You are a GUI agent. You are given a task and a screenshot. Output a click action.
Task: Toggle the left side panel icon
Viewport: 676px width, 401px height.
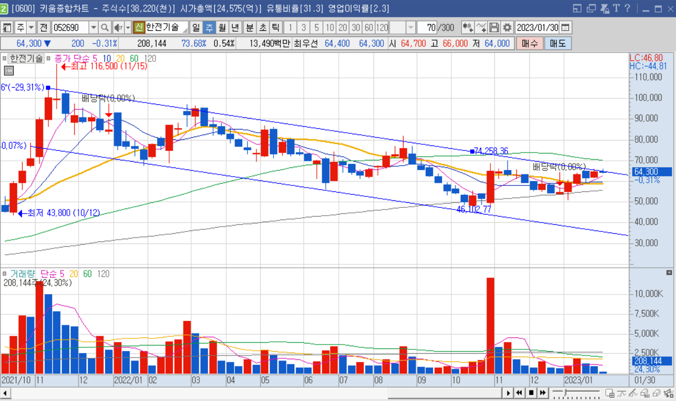(x=7, y=27)
